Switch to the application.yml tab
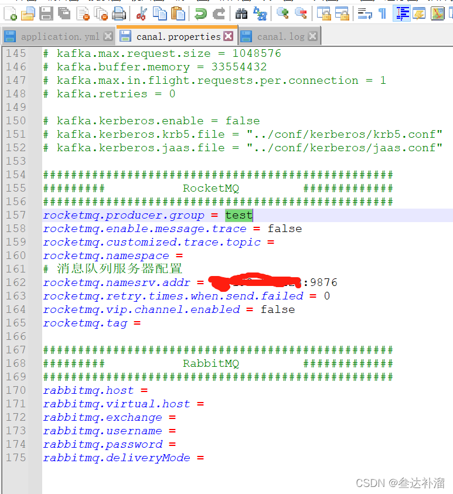The height and width of the screenshot is (494, 453). coord(60,36)
